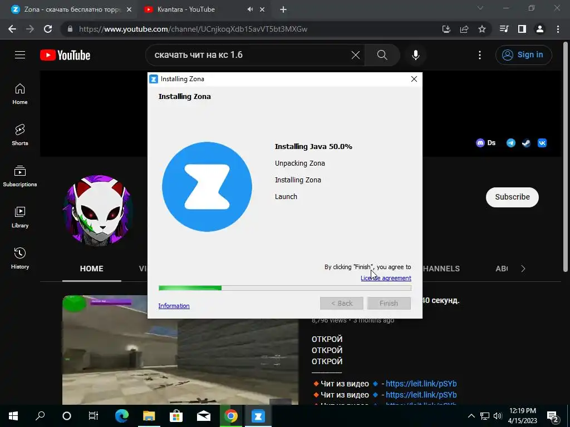Open Microsoft Edge from taskbar
Image resolution: width=570 pixels, height=427 pixels.
tap(122, 416)
